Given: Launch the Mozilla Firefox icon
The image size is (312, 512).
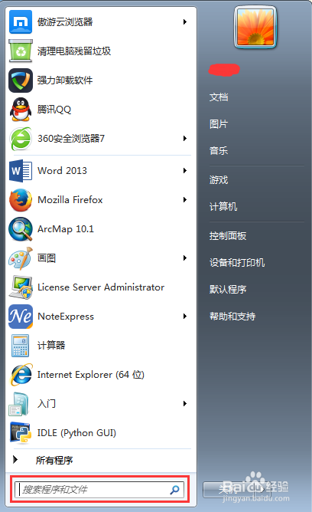Looking at the screenshot, I should pyautogui.click(x=21, y=200).
